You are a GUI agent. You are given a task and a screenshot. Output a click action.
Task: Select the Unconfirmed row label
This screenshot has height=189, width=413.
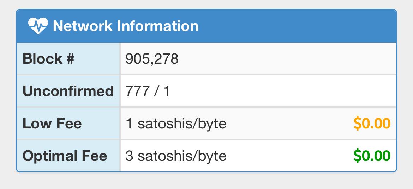coord(68,91)
